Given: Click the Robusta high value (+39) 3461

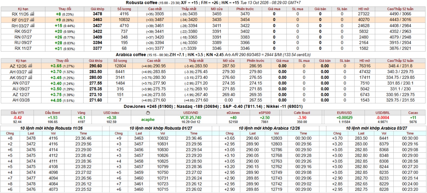Looking at the screenshot, I should pos(155,26).
